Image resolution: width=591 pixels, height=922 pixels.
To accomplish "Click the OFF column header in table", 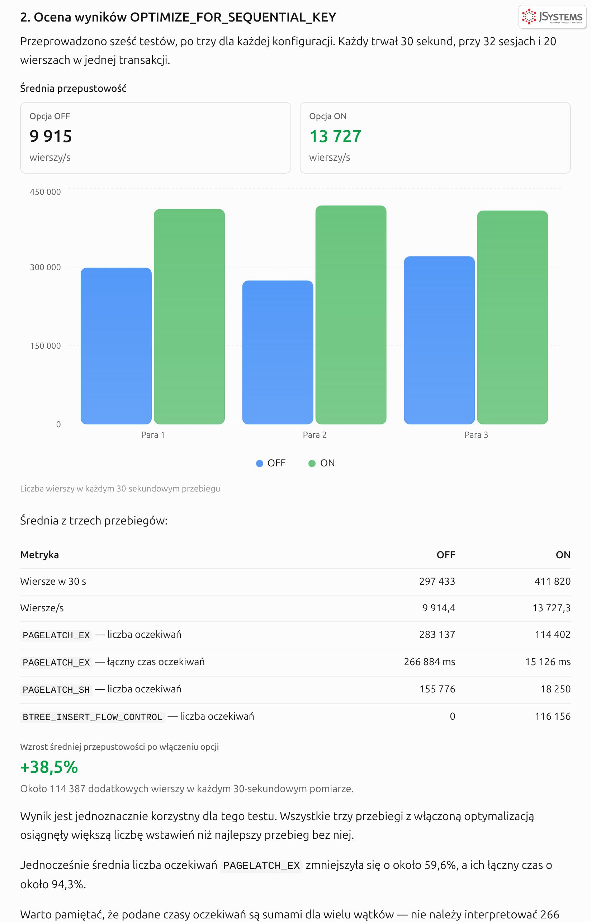I will tap(445, 555).
